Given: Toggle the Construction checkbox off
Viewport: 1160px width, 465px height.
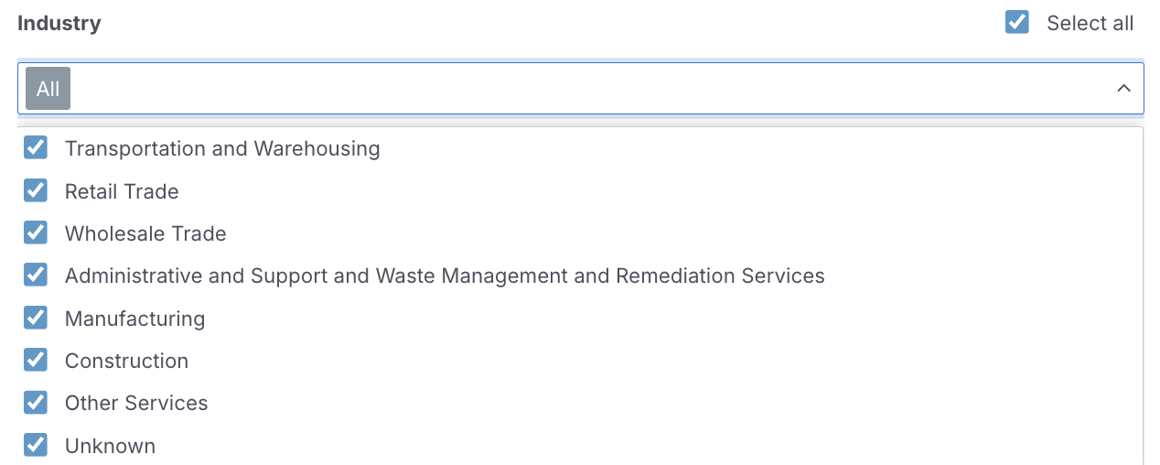Looking at the screenshot, I should tap(36, 361).
